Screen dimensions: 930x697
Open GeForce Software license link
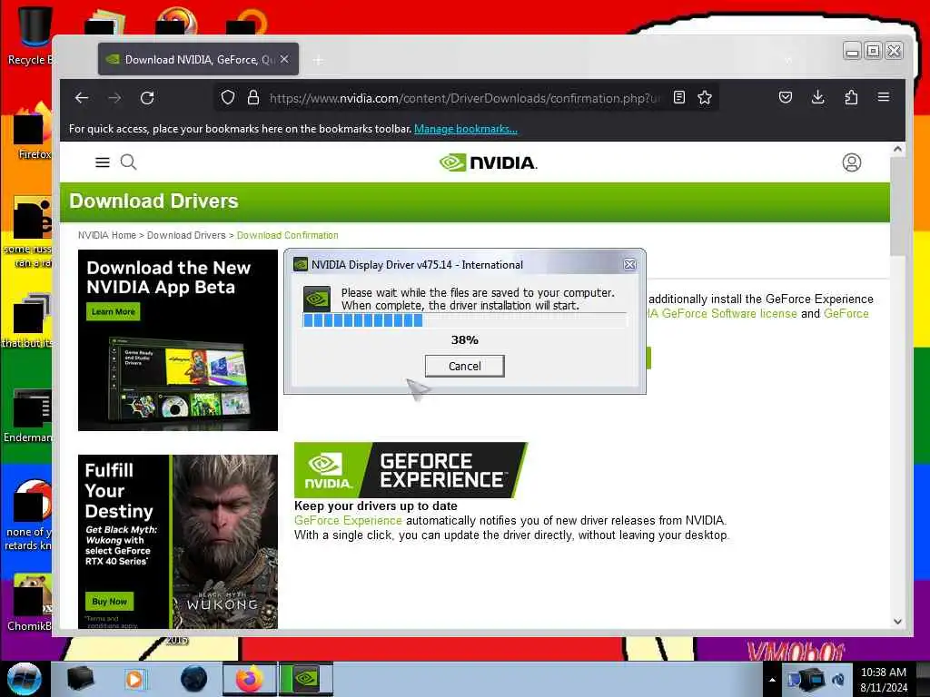tap(722, 313)
